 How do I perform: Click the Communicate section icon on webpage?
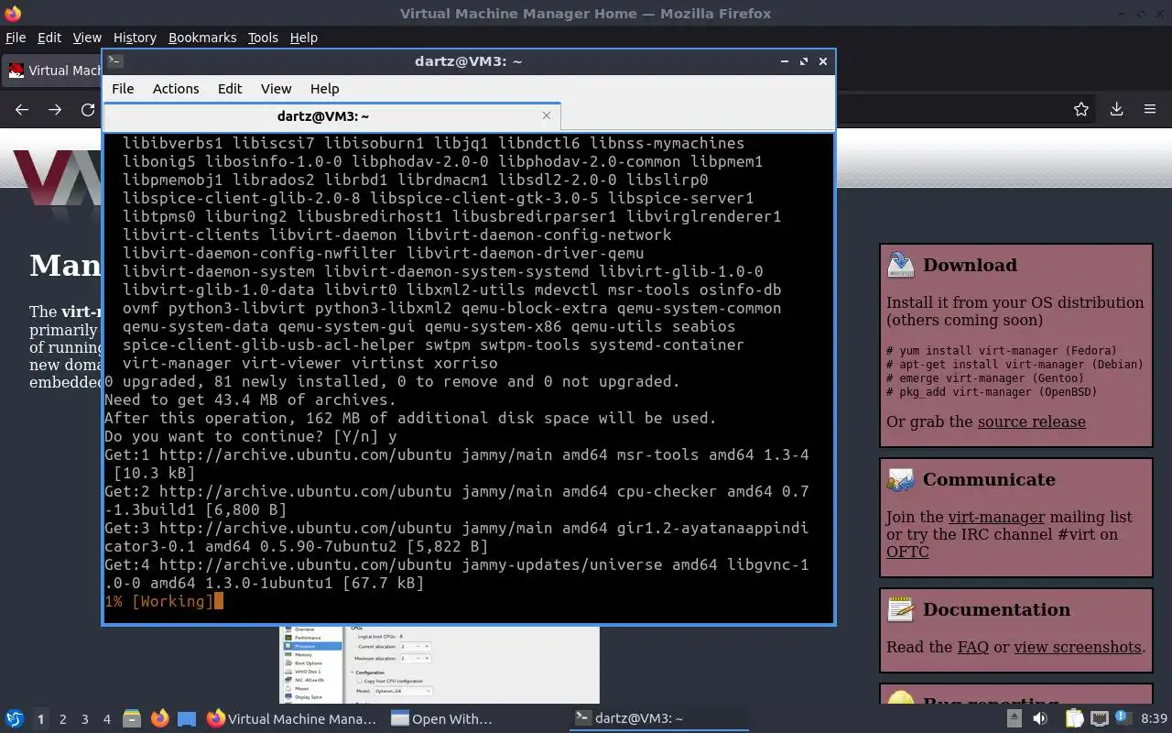click(901, 479)
